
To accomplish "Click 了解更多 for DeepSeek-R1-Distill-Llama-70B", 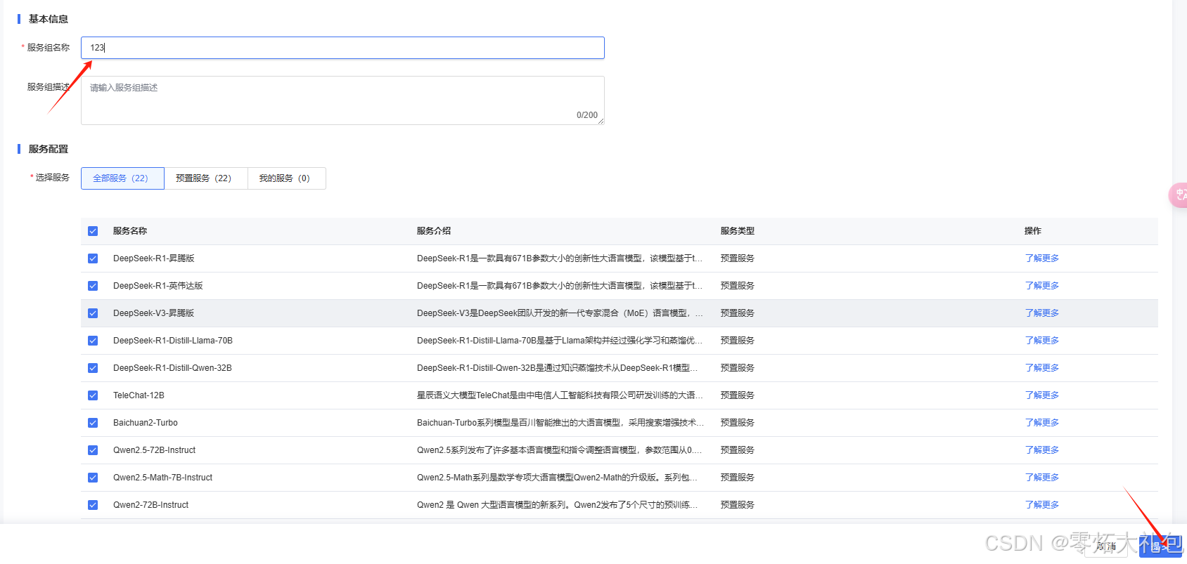I will [x=1041, y=341].
